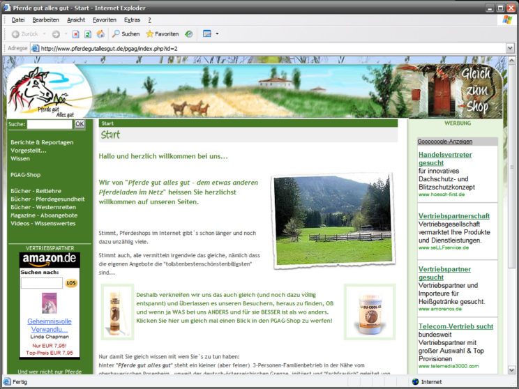Open the back button history dropdown
The image size is (519, 389).
[x=45, y=33]
